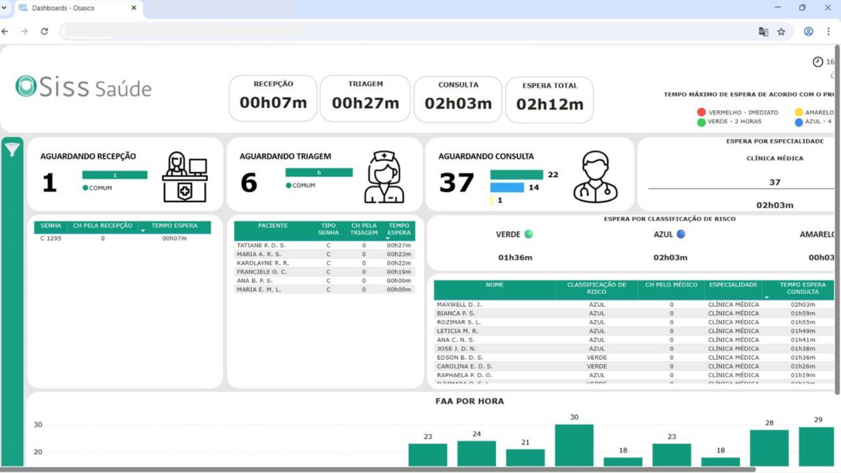Click the Siss Saúde logo
The image size is (841, 473).
pos(83,87)
